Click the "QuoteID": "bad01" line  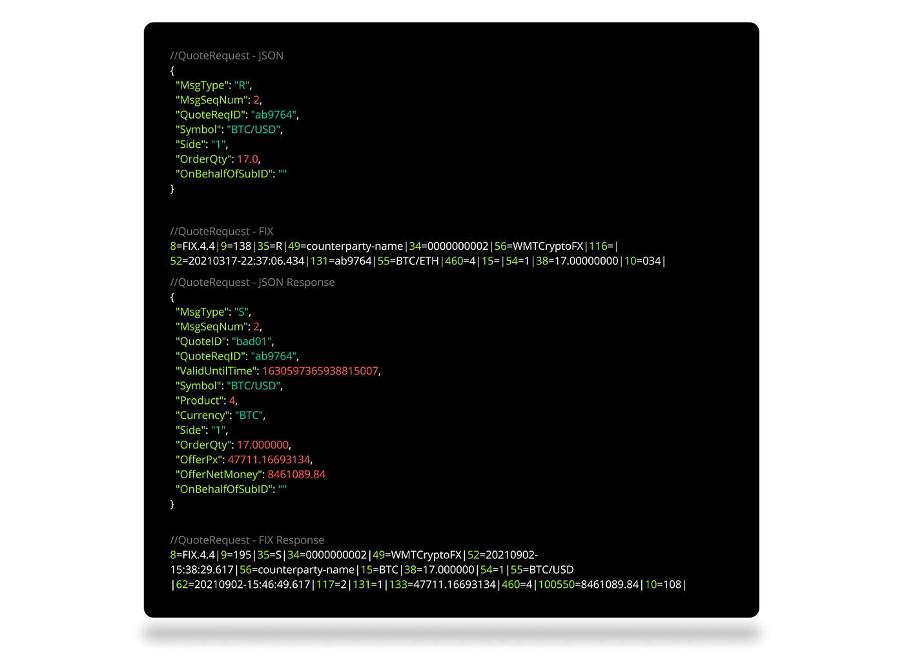[225, 341]
